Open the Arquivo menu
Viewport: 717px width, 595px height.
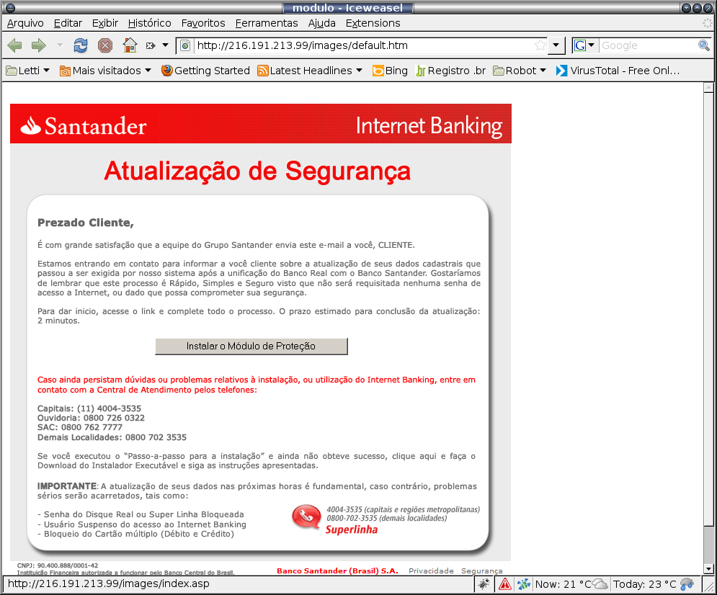pos(25,23)
